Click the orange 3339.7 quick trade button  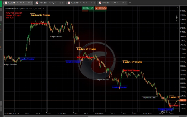click(x=101, y=8)
